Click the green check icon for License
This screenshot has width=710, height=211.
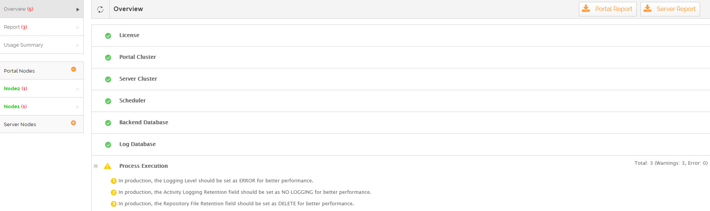108,36
